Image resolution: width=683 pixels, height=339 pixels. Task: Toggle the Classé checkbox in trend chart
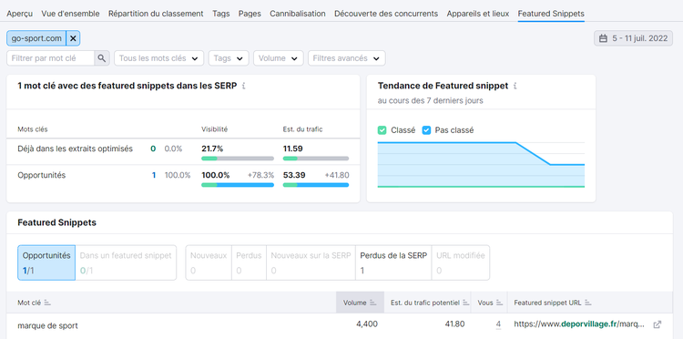tap(382, 130)
